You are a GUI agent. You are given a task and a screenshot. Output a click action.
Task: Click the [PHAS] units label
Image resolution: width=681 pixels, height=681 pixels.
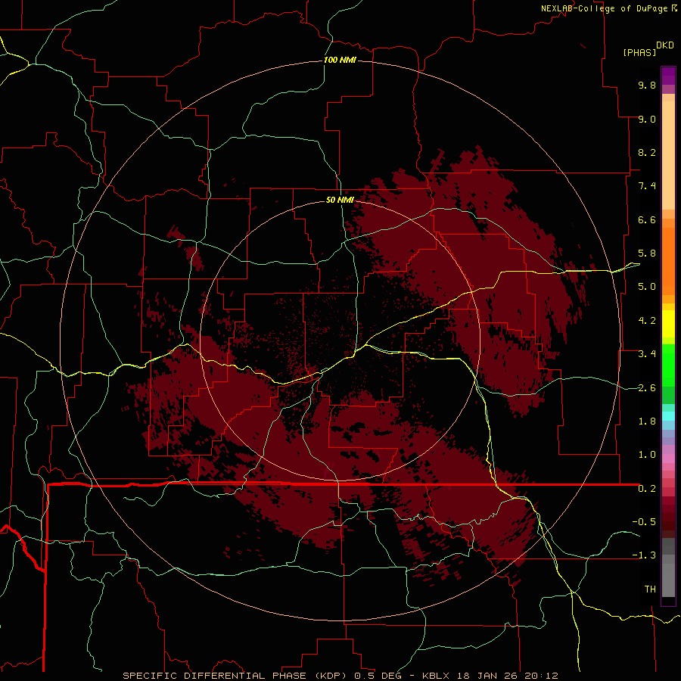pos(639,52)
